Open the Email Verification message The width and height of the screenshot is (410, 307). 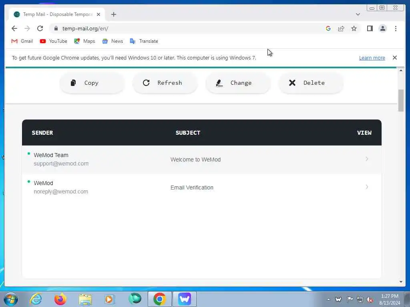tap(202, 187)
